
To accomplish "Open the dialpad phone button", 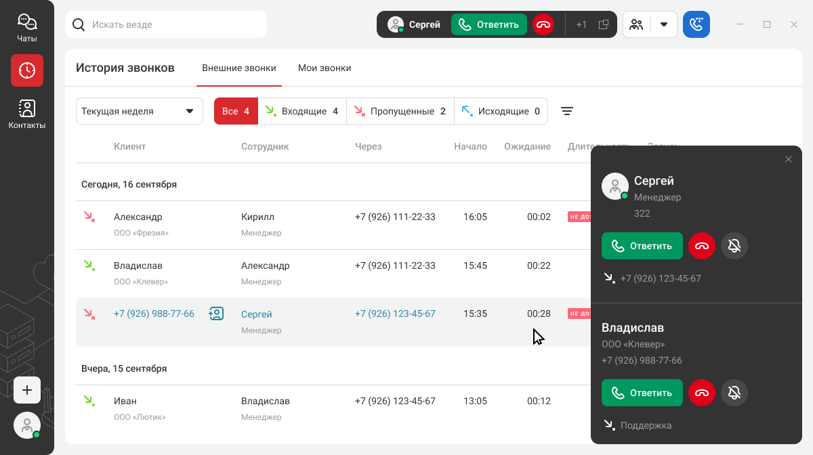I will click(696, 24).
